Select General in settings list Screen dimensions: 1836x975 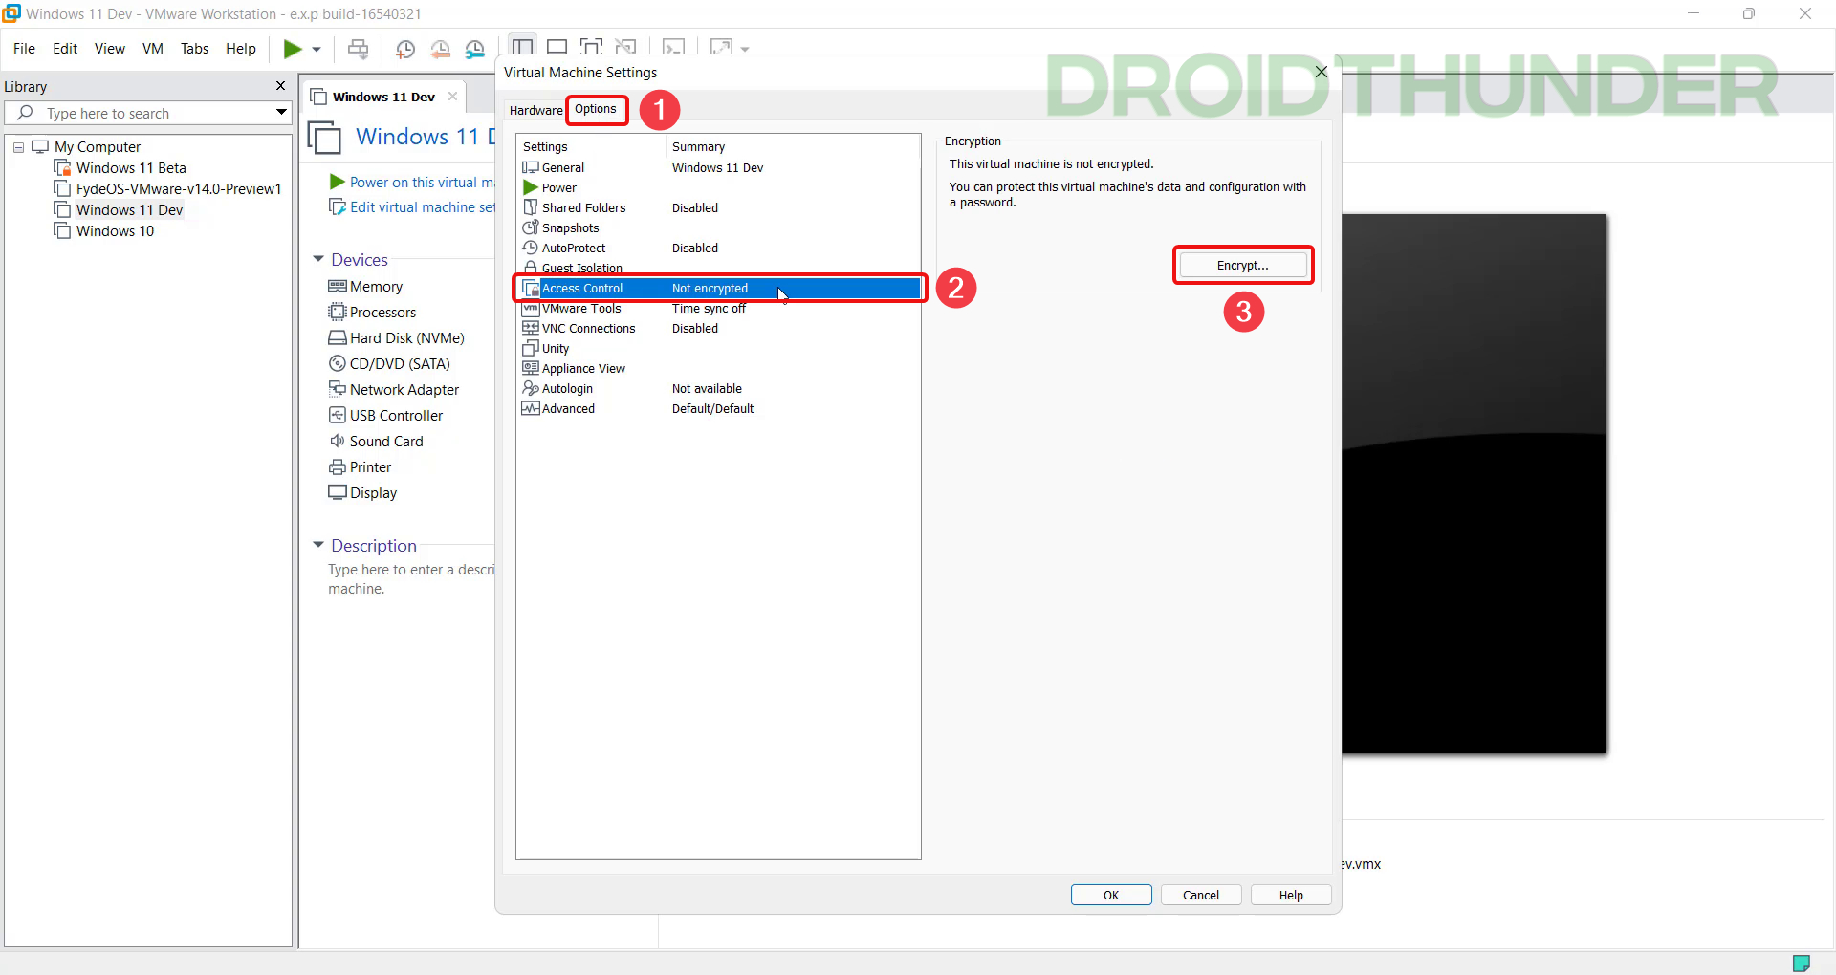[562, 168]
